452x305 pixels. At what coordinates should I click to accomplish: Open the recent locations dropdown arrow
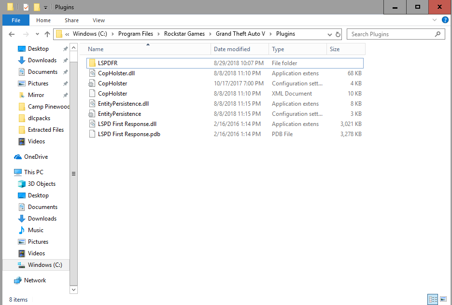point(37,34)
